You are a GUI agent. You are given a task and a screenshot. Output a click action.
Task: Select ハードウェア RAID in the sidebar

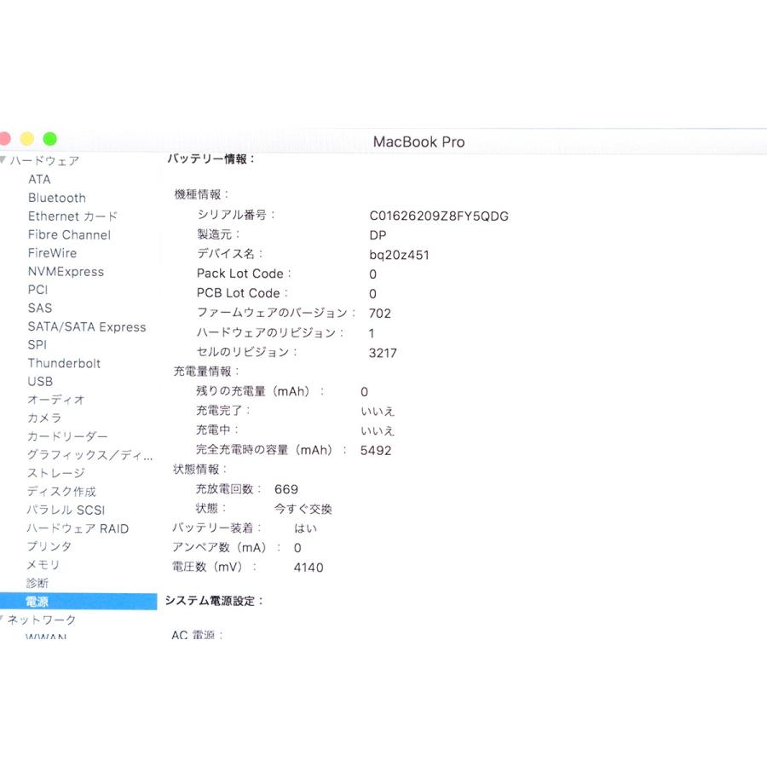(x=78, y=528)
